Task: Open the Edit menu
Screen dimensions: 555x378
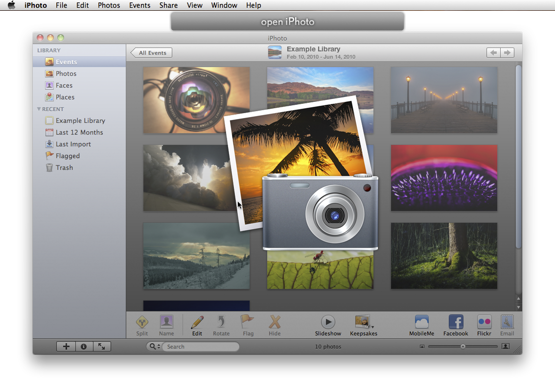Action: coord(83,5)
